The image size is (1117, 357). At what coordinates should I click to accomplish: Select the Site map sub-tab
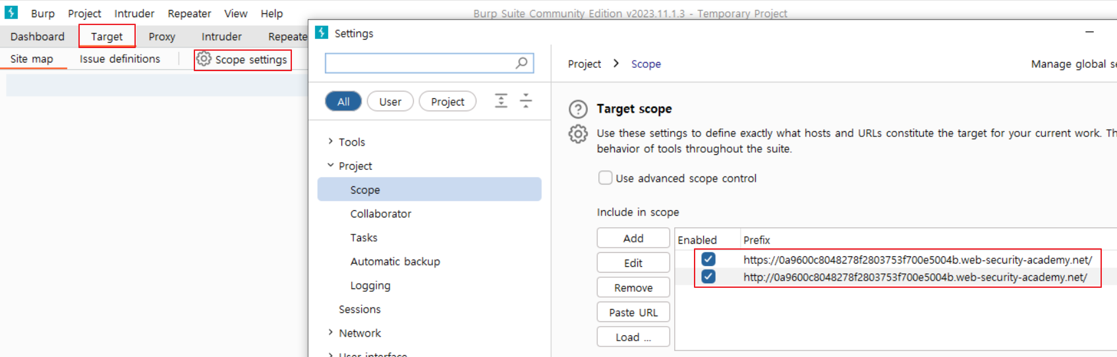(32, 59)
